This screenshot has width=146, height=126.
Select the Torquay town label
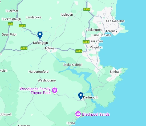click(111, 31)
